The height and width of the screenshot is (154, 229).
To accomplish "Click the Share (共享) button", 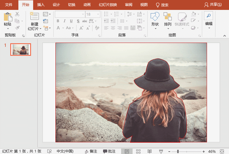I will click(212, 5).
